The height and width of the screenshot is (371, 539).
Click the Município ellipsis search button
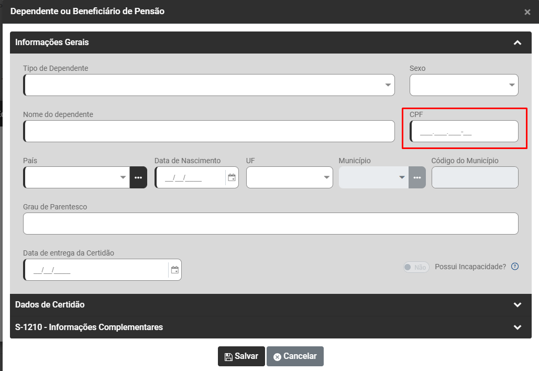[x=417, y=177]
